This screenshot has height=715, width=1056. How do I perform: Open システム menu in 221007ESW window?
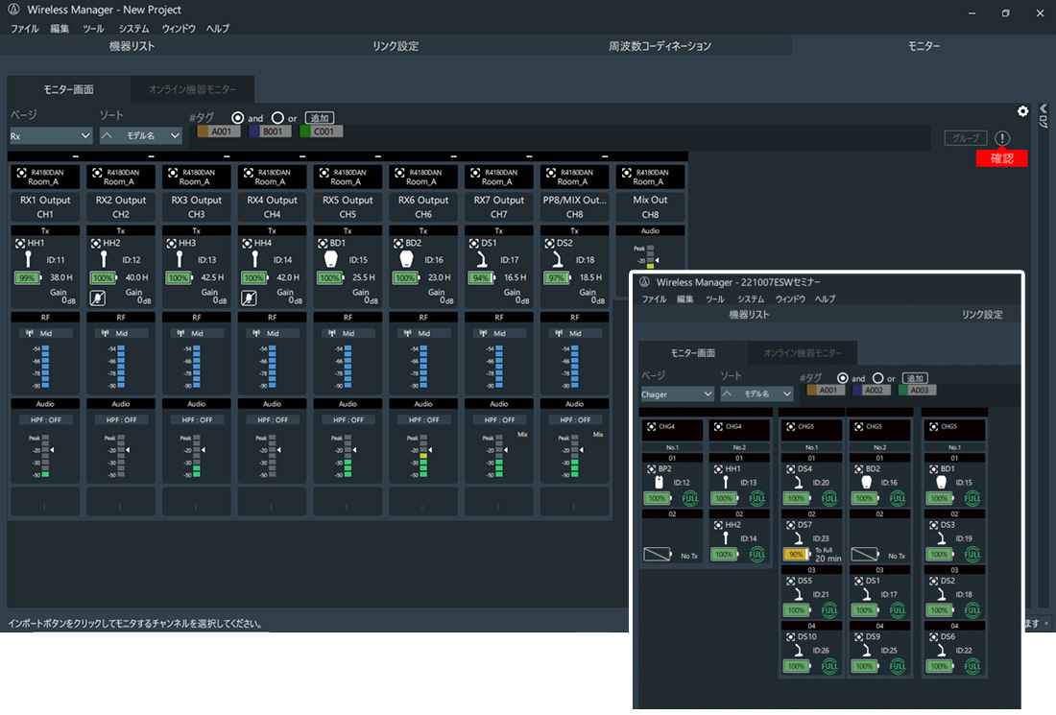click(x=751, y=298)
